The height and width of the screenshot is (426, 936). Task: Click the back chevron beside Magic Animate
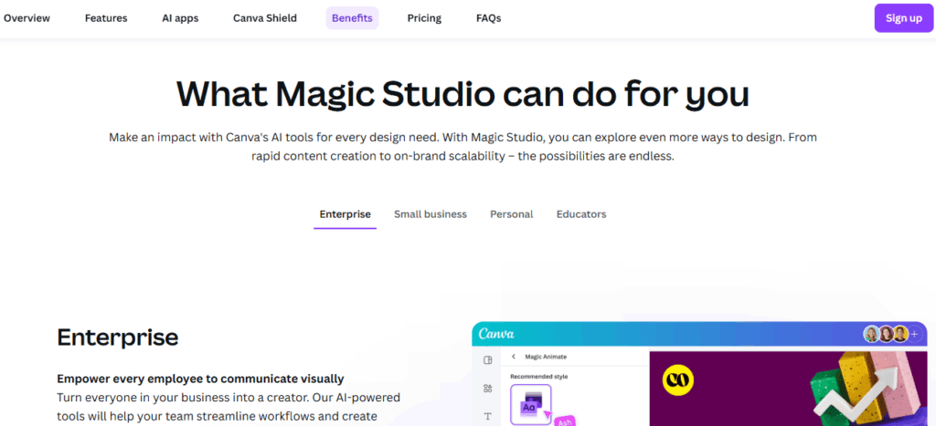click(514, 357)
